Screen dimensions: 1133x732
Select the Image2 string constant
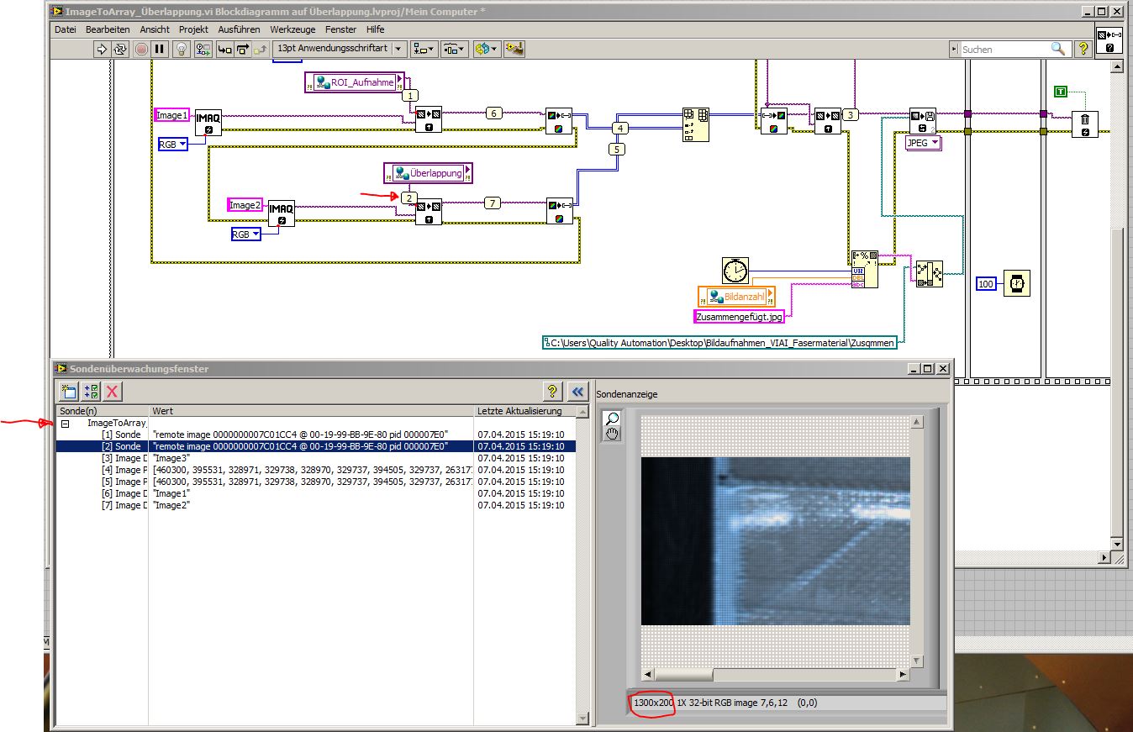(245, 205)
